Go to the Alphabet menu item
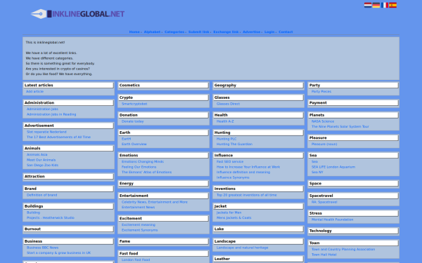The width and height of the screenshot is (422, 263). click(152, 32)
